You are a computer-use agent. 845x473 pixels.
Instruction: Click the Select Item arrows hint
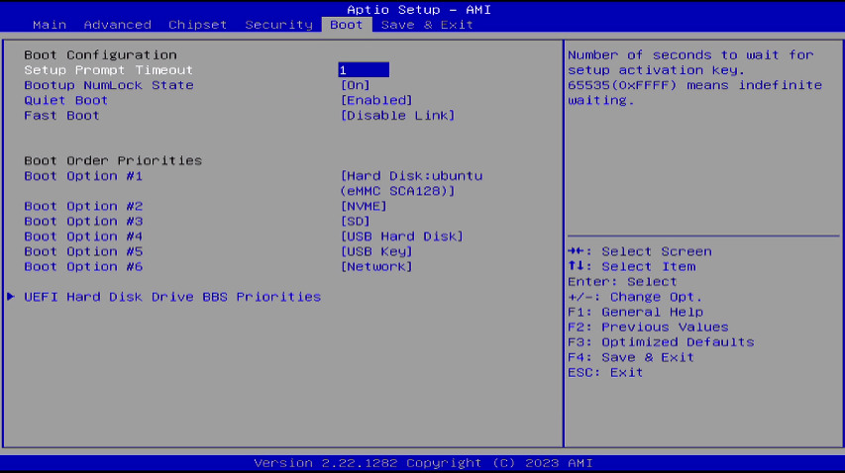tap(632, 266)
